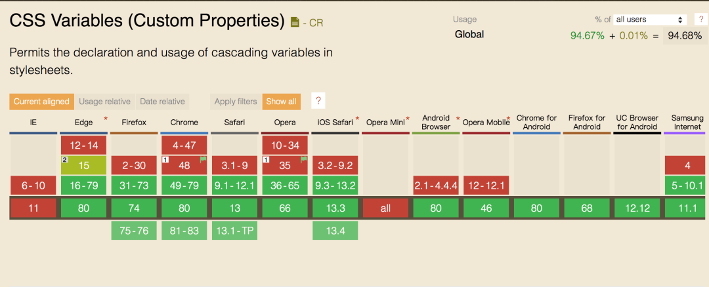Click the 94.68% total usage figure

click(x=685, y=36)
